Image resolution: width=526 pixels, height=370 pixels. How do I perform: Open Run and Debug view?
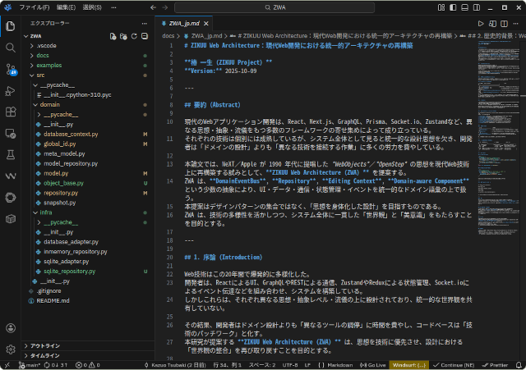(11, 90)
